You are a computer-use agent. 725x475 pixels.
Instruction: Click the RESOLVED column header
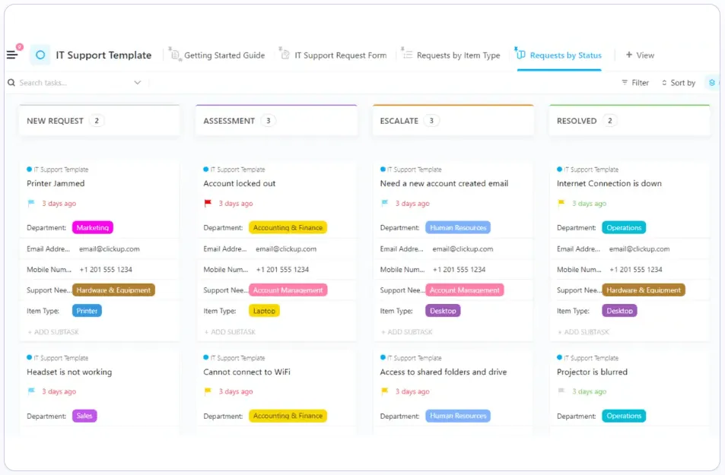coord(629,121)
